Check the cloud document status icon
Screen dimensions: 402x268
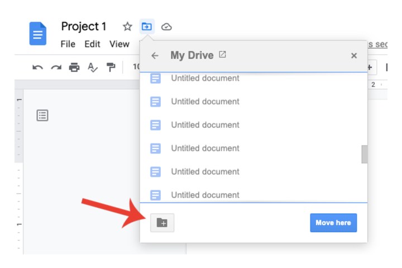coord(166,27)
